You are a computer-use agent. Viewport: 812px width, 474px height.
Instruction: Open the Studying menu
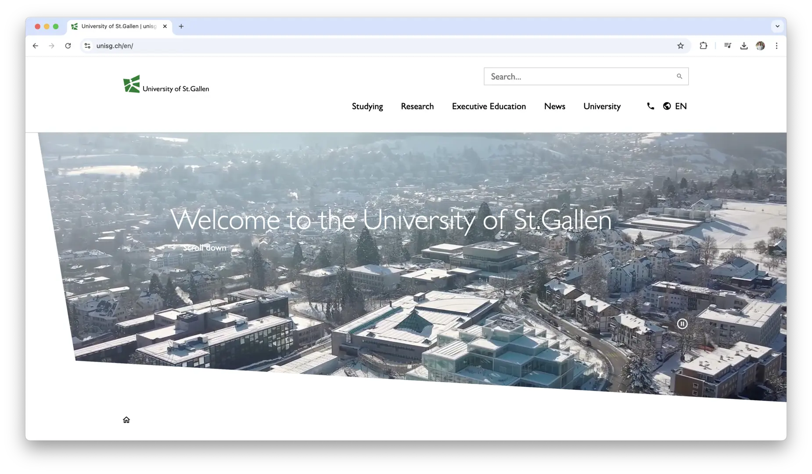click(367, 106)
